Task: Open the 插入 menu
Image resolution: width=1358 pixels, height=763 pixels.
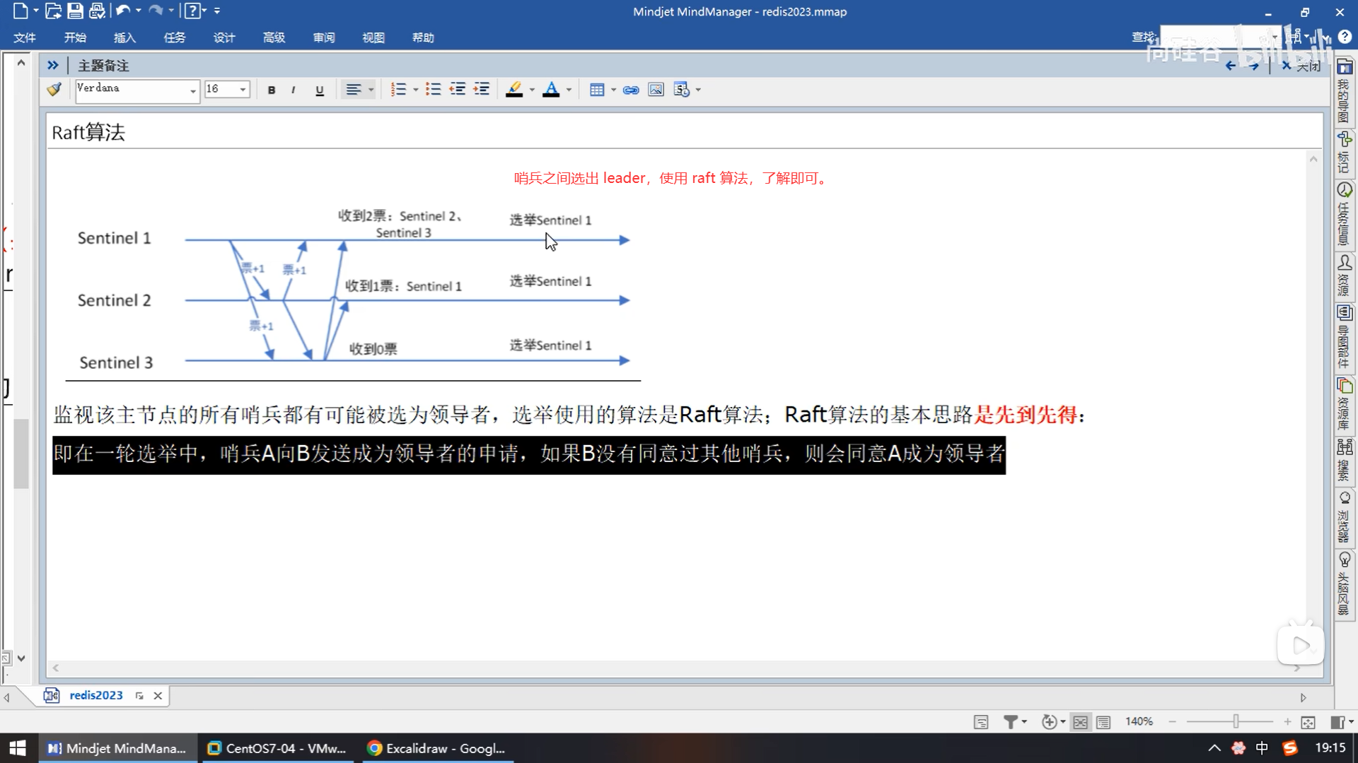Action: tap(124, 37)
